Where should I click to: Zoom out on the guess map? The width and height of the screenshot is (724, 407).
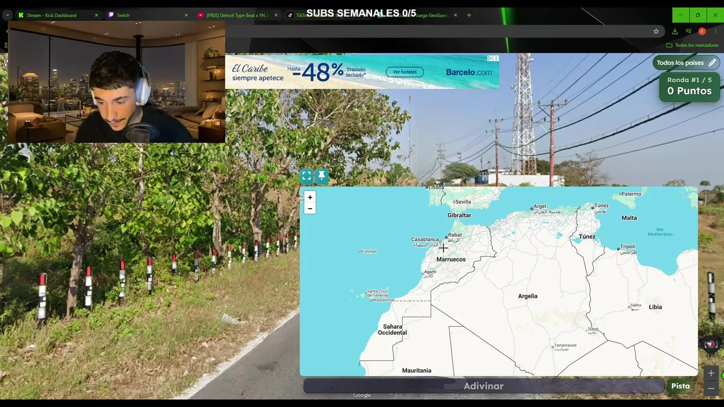point(309,209)
